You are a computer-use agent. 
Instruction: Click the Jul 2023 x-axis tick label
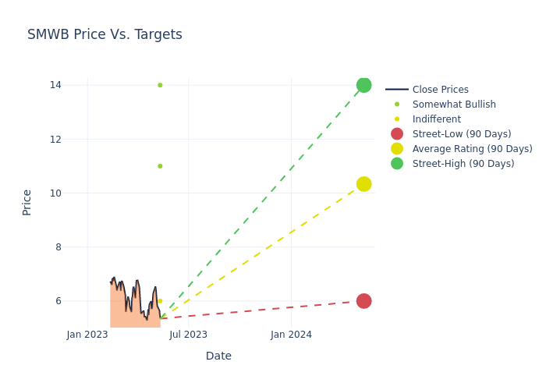pyautogui.click(x=189, y=335)
